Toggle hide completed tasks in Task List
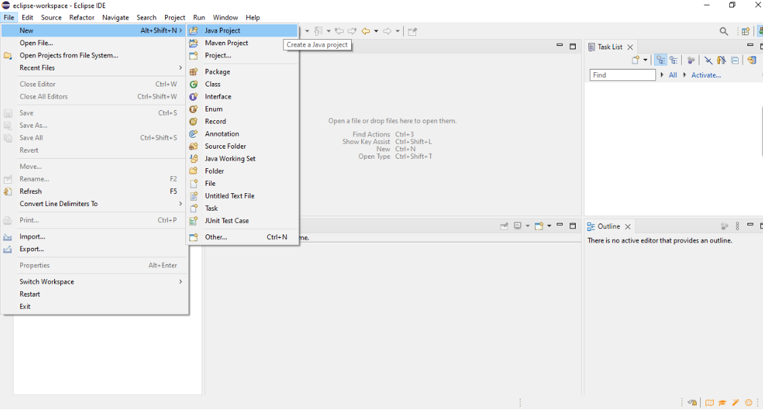 tap(708, 60)
